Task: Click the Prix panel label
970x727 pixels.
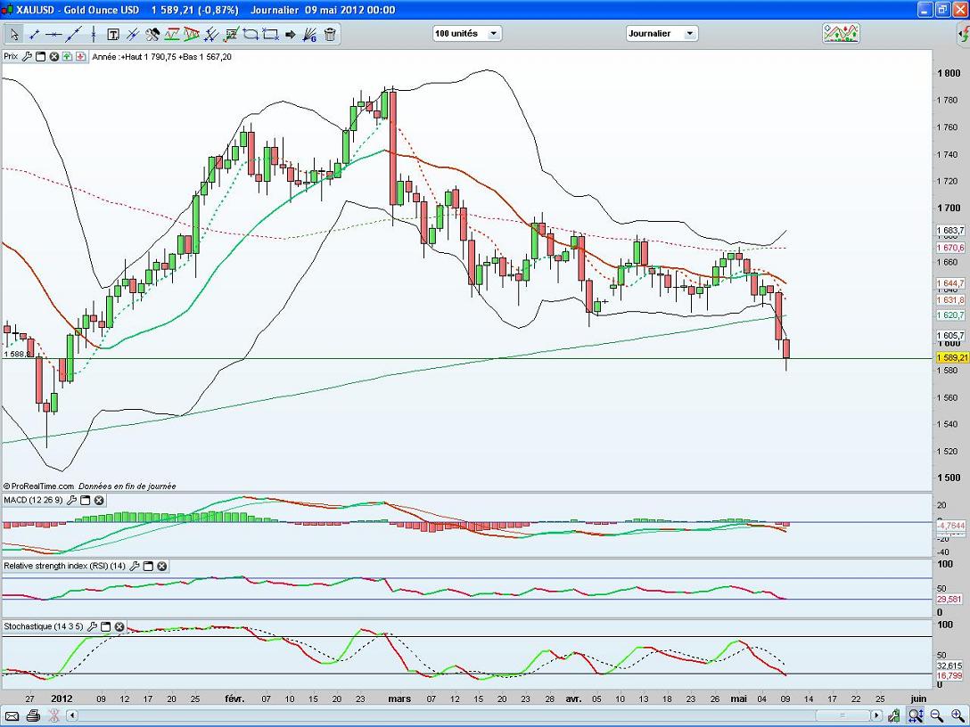Action: pyautogui.click(x=11, y=56)
